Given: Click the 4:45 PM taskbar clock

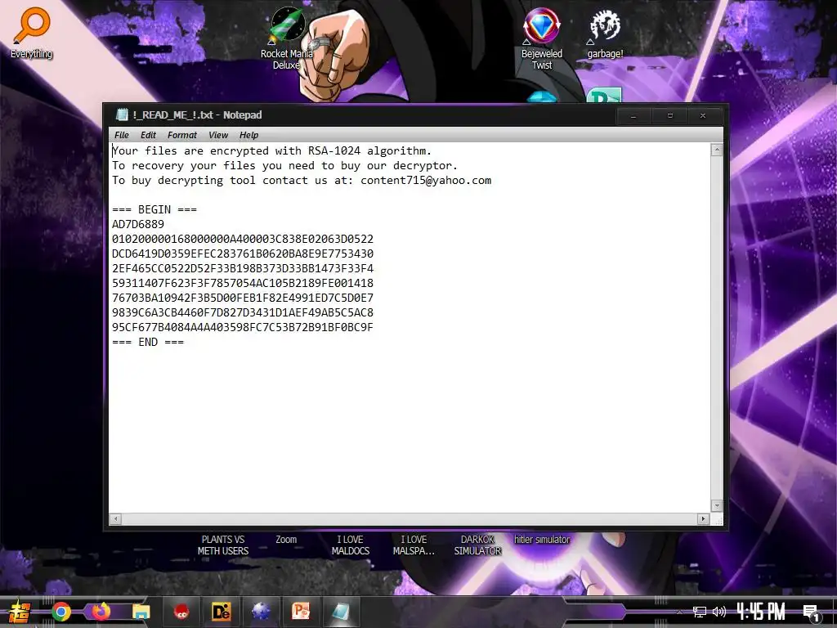Looking at the screenshot, I should (x=761, y=612).
